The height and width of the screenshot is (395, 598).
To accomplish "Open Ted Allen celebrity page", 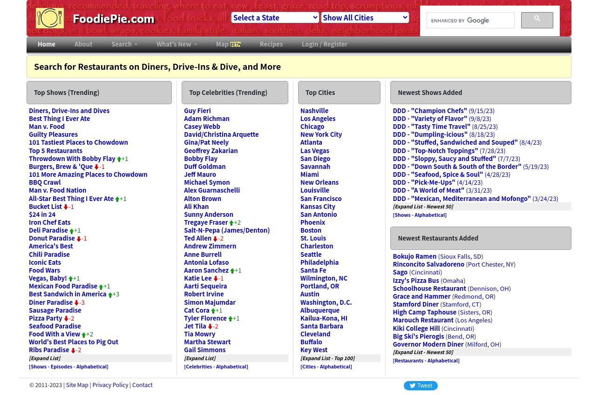I will [x=197, y=238].
